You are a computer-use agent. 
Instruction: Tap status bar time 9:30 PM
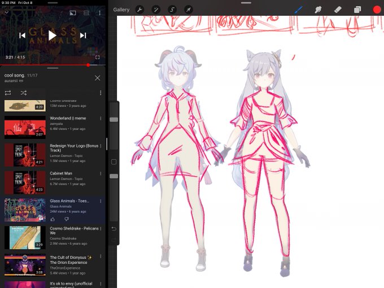[8, 3]
